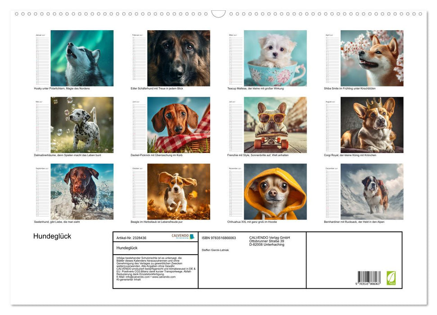Click 'Hundeglück' inside the info box
The image size is (437, 315).
(127, 248)
